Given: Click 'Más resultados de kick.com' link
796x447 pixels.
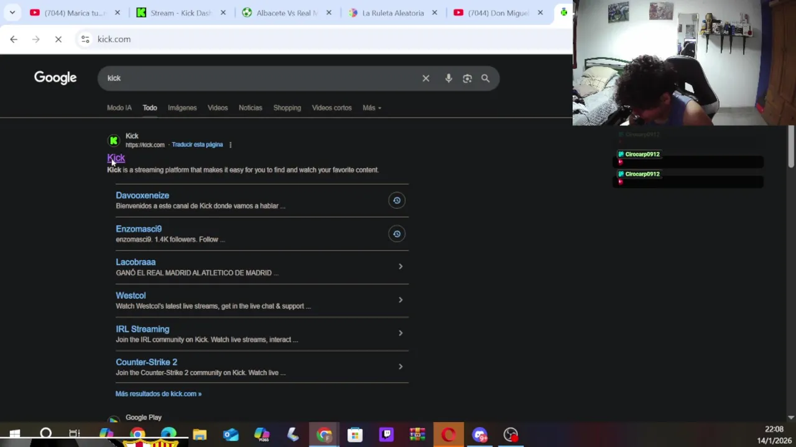Looking at the screenshot, I should pos(158,394).
